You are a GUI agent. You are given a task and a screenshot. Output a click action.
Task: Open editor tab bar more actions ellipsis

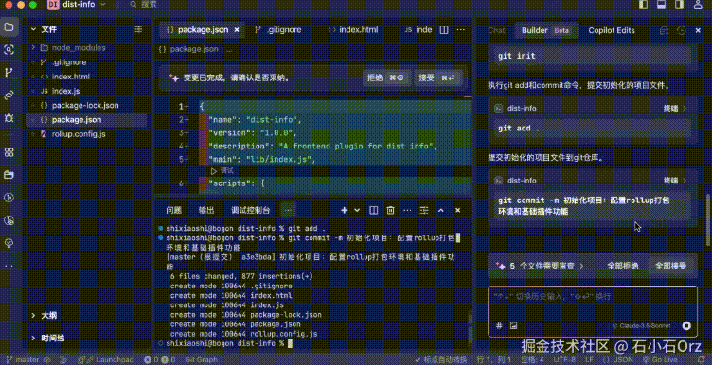460,30
